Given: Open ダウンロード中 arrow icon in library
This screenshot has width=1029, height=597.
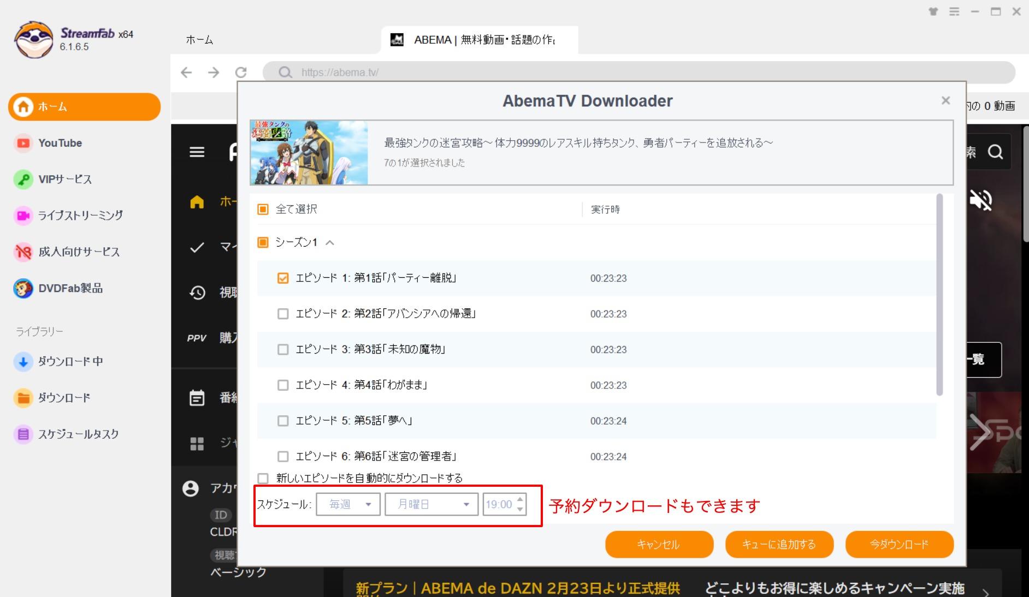Looking at the screenshot, I should 23,361.
